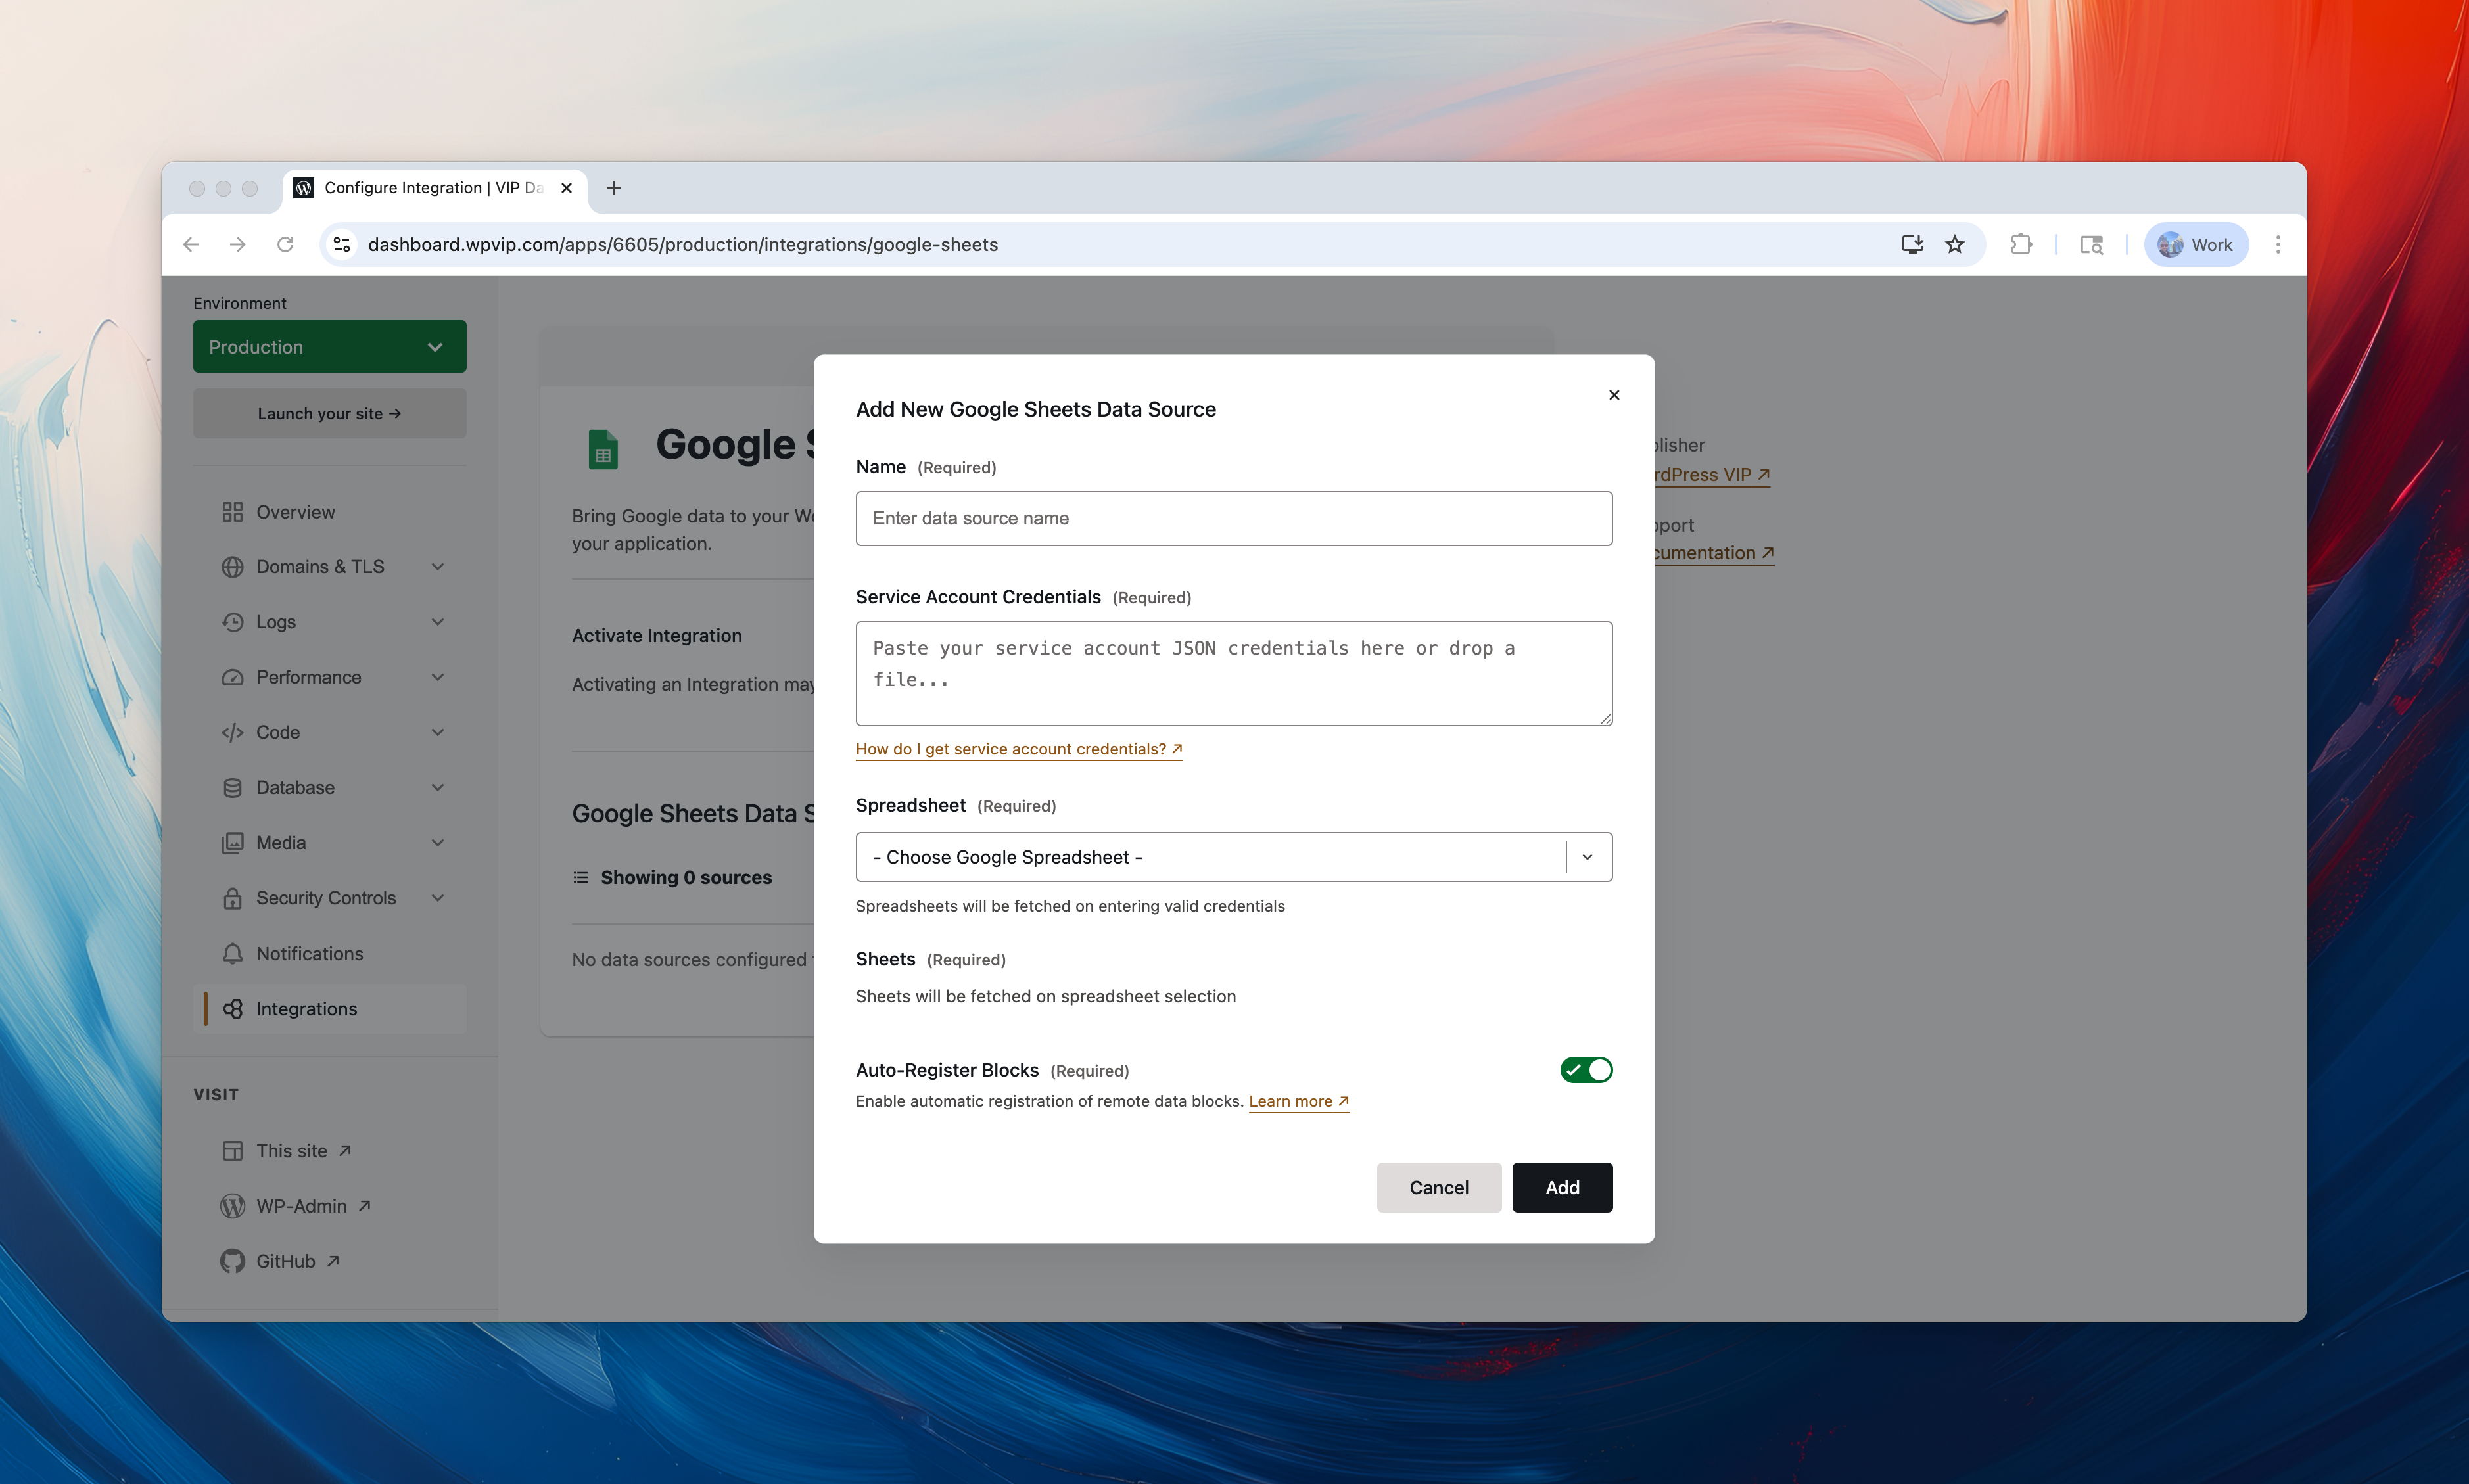Open the Overview sidebar item

[x=295, y=512]
